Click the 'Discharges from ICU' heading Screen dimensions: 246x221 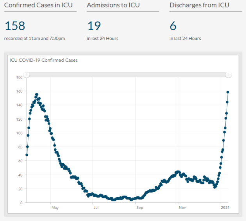tap(199, 5)
